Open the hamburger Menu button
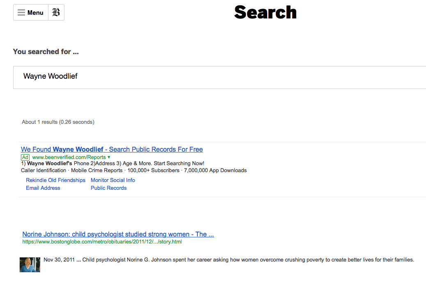Viewport: 426px width, 282px height. coord(31,13)
